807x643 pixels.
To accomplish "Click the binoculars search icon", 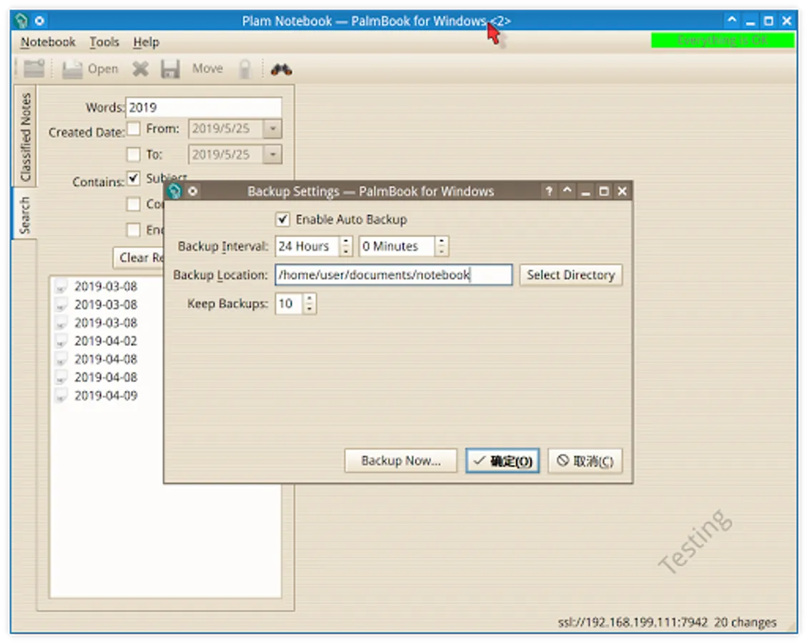I will (282, 69).
